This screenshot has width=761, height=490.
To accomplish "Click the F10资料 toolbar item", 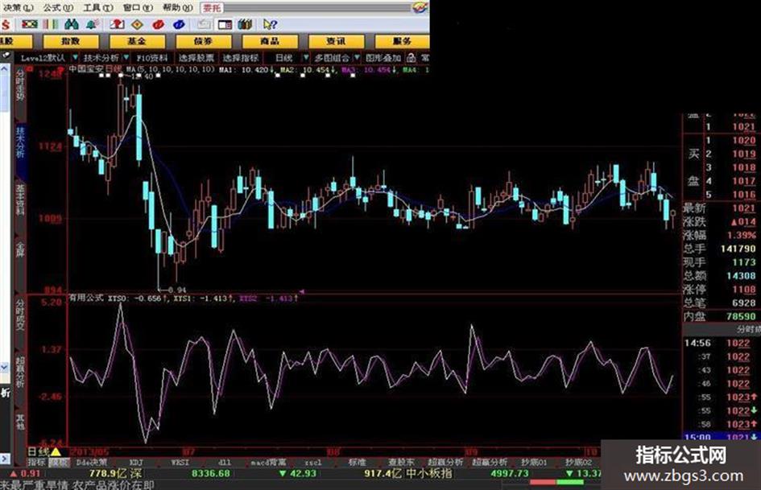I will click(x=152, y=58).
